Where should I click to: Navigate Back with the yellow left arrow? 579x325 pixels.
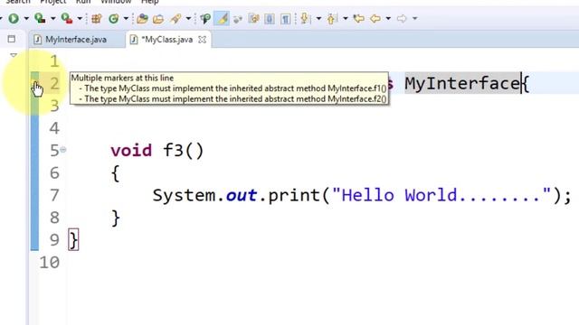[x=375, y=18]
